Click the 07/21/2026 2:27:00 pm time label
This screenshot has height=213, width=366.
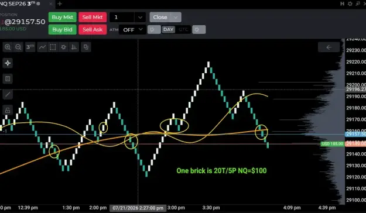click(138, 208)
